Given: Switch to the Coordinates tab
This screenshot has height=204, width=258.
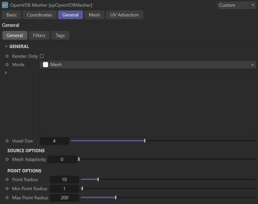Looking at the screenshot, I should 39,15.
